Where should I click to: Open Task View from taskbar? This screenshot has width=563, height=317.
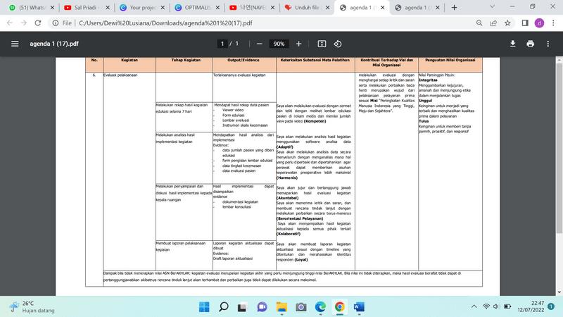click(x=242, y=307)
